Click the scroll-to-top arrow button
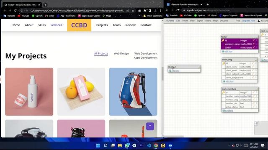Viewport: 268px width, 150px height. click(x=150, y=126)
